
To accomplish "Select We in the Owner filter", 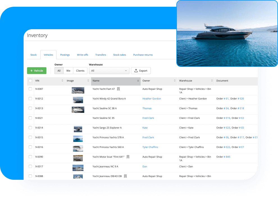I will click(x=68, y=71).
